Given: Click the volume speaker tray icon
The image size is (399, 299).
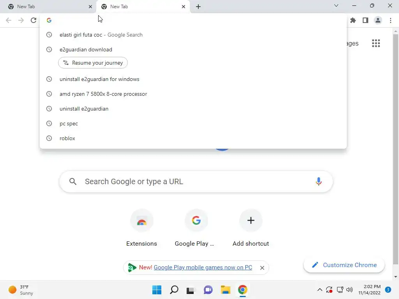Looking at the screenshot, I should click(350, 290).
